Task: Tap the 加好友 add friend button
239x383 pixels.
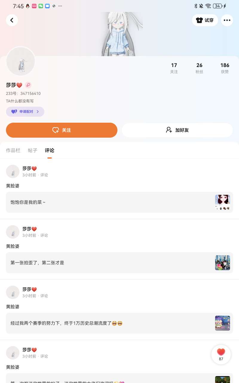Action: click(177, 130)
